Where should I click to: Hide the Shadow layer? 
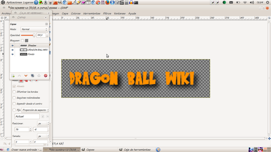click(12, 46)
